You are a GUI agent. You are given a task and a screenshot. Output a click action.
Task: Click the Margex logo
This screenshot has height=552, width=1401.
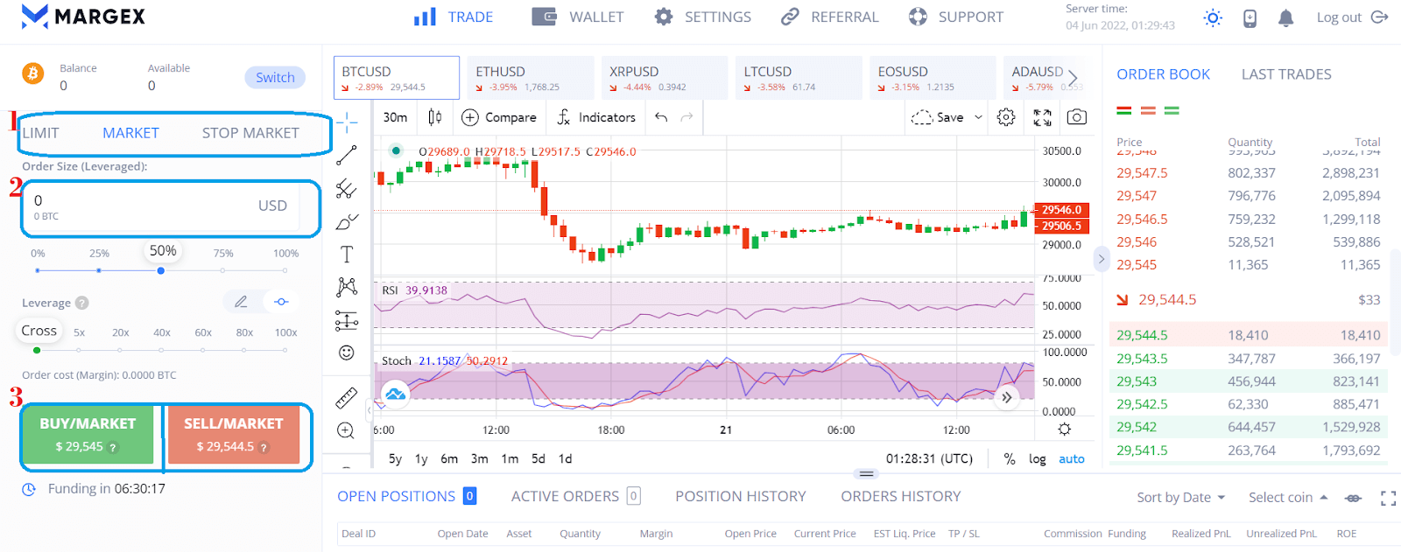click(x=83, y=17)
